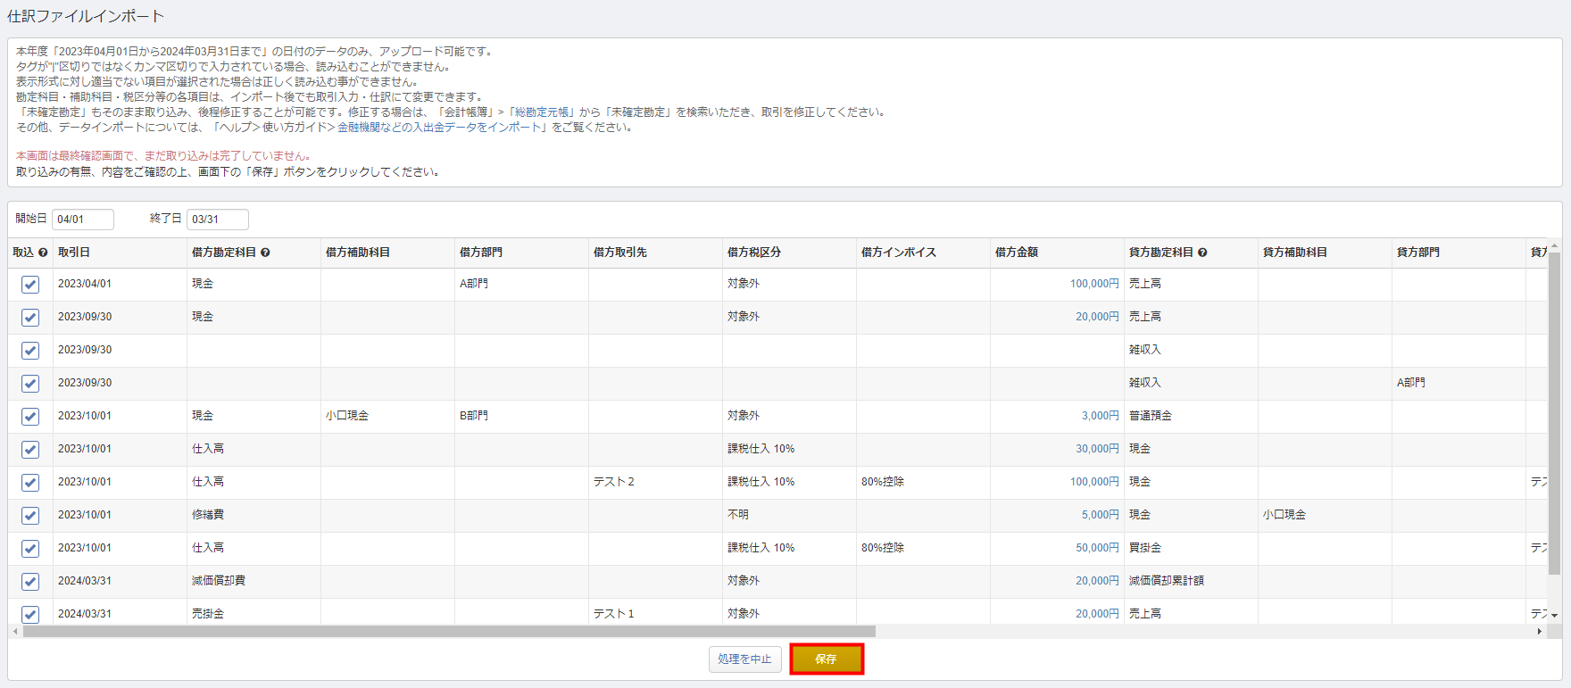Click the horizontal scrollbar thumb under the table

449,631
